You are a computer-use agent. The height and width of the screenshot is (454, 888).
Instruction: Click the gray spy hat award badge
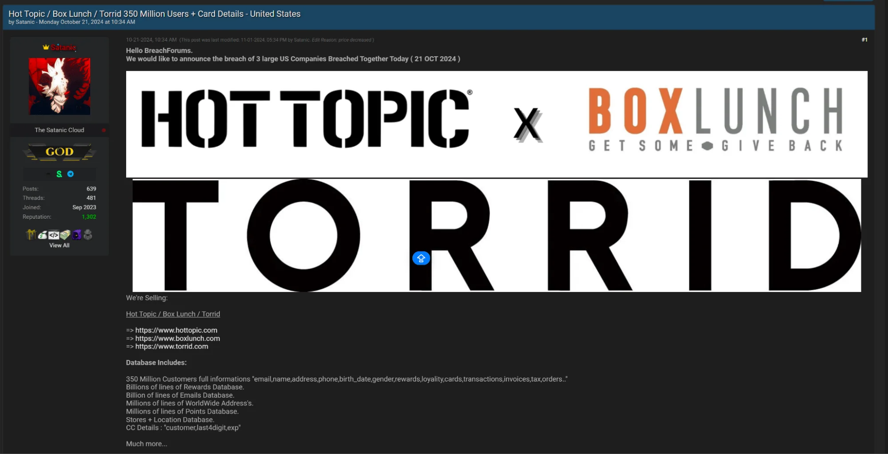coord(88,235)
